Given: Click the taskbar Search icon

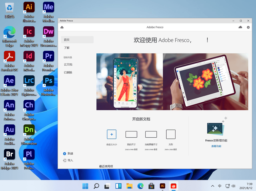Looking at the screenshot, I should click(96, 186).
